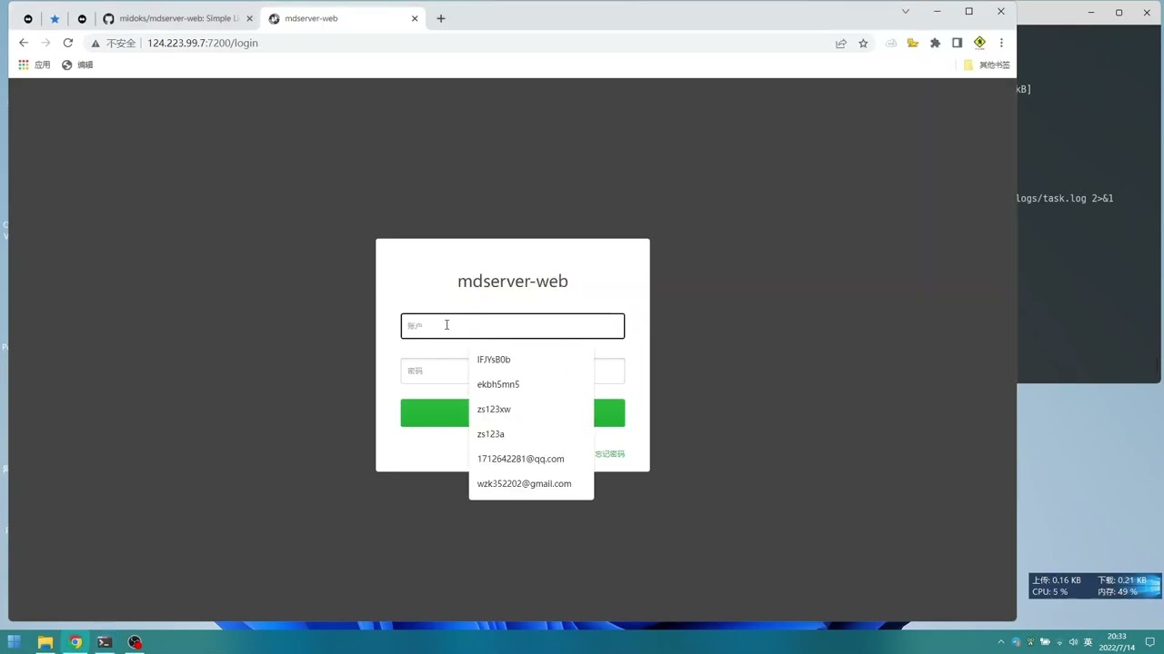
Task: Click the account input field
Action: [513, 326]
